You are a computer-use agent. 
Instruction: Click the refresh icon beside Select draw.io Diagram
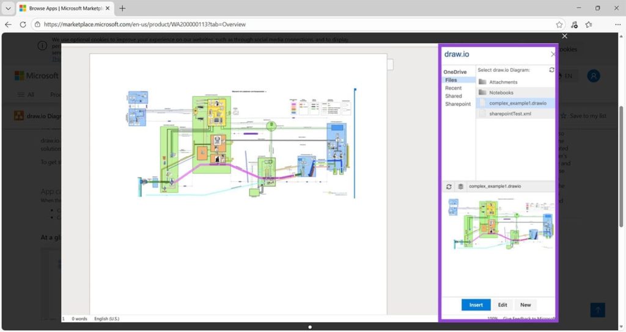click(x=551, y=70)
